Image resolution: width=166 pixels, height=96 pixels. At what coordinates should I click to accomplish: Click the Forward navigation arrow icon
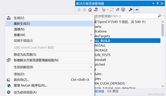(85, 10)
